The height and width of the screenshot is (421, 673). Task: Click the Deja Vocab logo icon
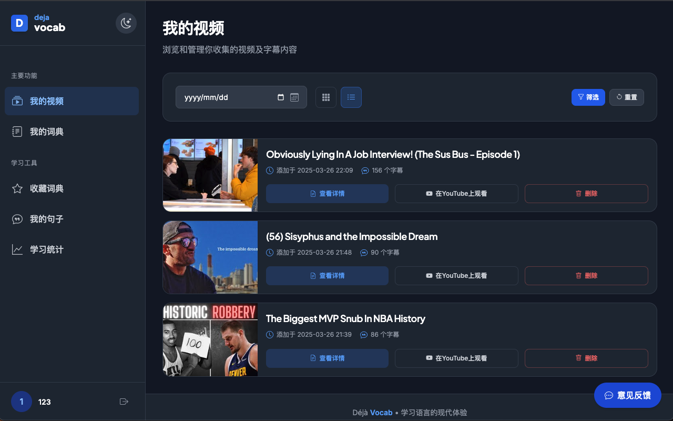(19, 23)
